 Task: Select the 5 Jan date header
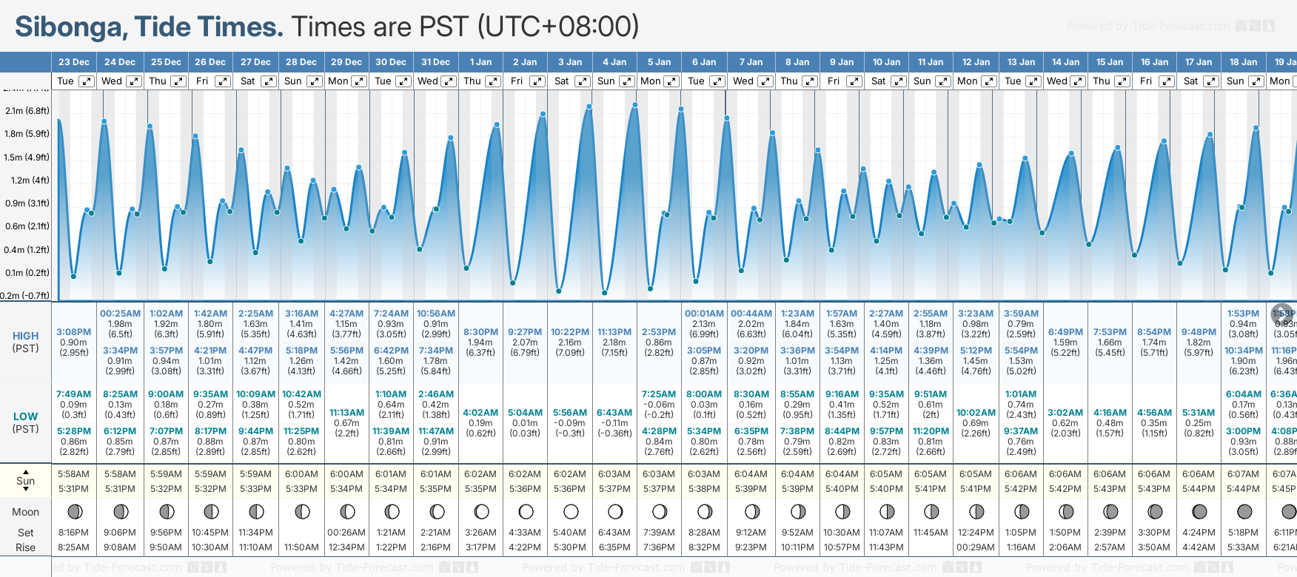[x=659, y=62]
